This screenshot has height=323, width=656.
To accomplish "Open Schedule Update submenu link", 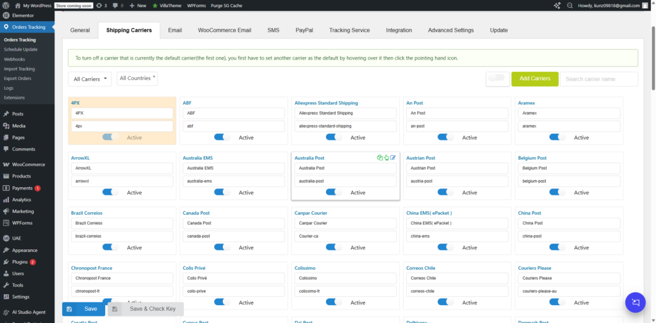I will click(x=20, y=49).
